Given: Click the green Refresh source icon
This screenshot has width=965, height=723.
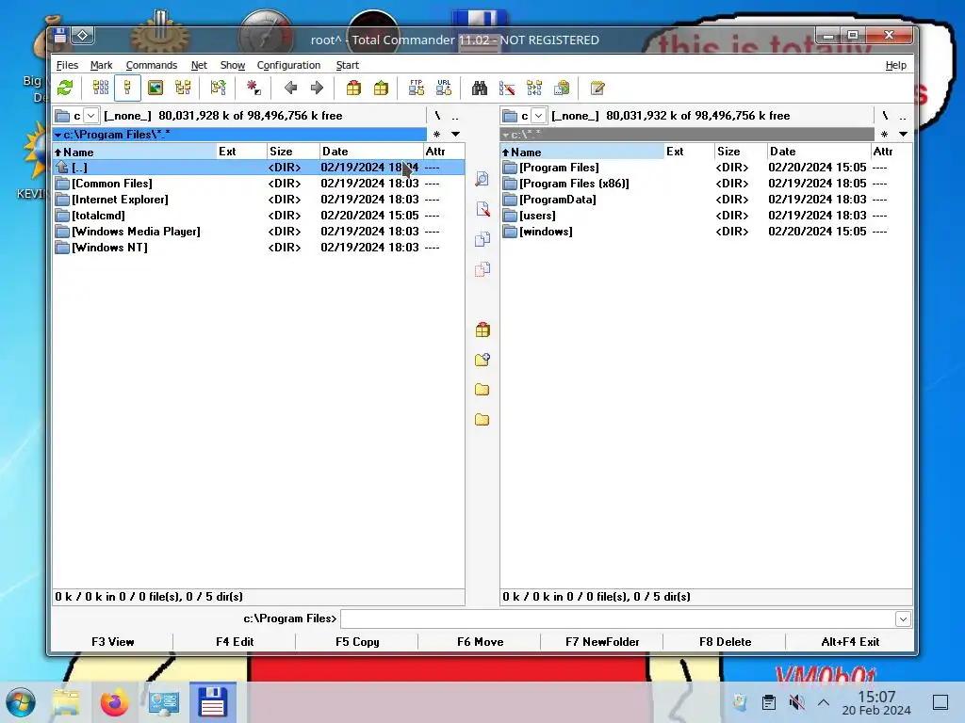Looking at the screenshot, I should coord(65,88).
